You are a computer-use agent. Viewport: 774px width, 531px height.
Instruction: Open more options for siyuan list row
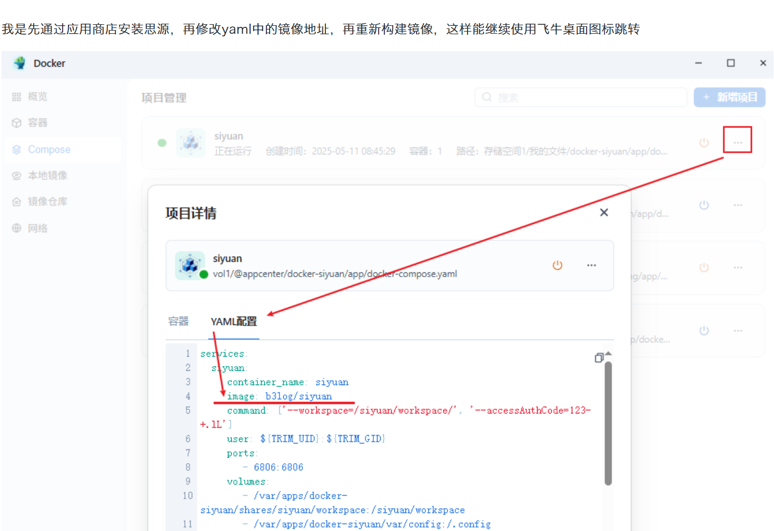(x=738, y=143)
